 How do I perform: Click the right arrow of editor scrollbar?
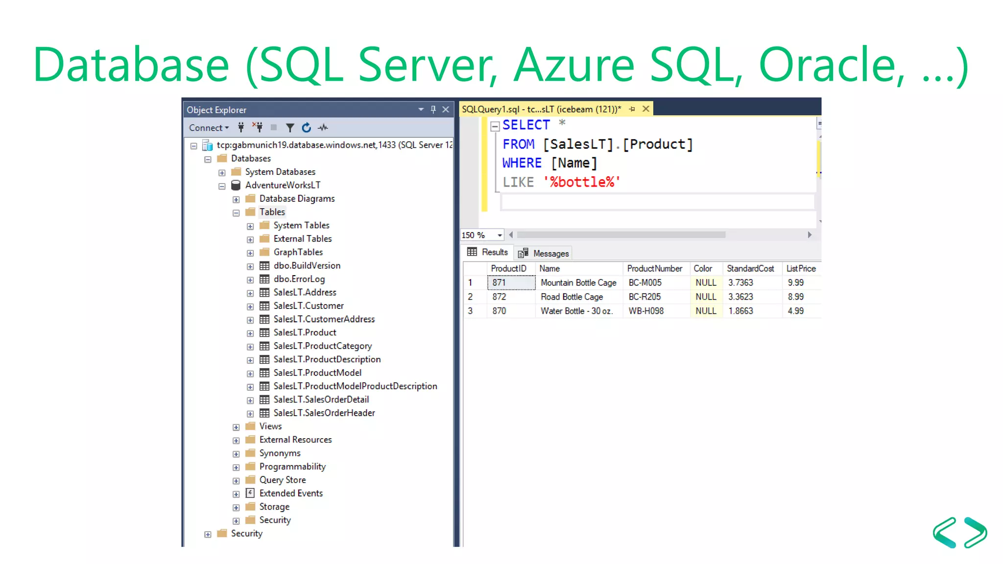point(810,235)
